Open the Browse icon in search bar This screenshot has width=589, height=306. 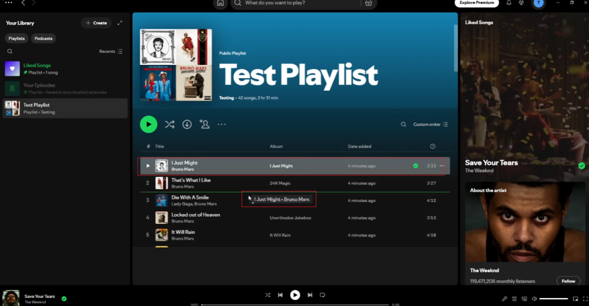pos(369,3)
